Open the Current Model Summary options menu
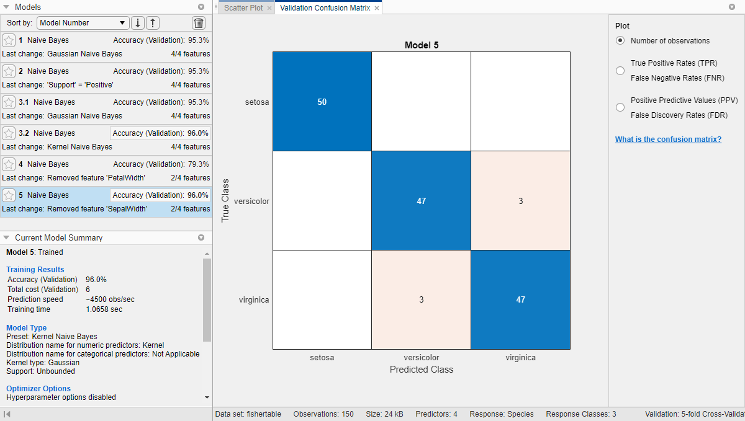This screenshot has width=745, height=421. click(x=201, y=237)
